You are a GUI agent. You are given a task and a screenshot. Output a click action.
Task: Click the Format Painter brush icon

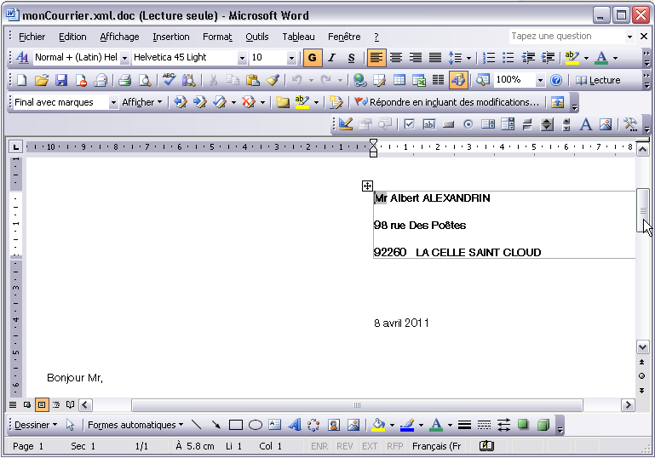[273, 80]
